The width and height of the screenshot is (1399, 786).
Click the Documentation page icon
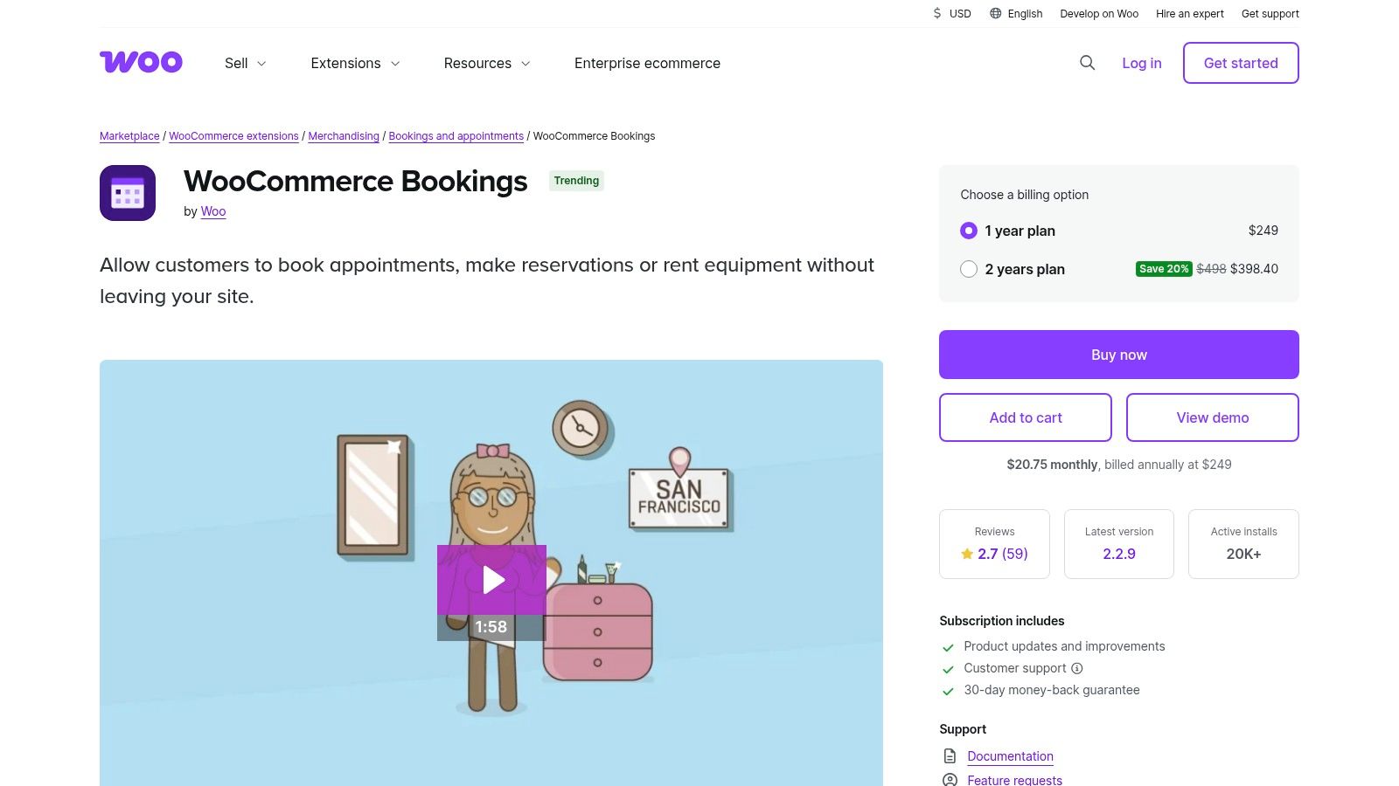pos(950,756)
